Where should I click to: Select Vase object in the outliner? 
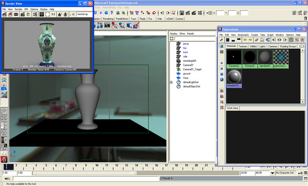click(186, 78)
